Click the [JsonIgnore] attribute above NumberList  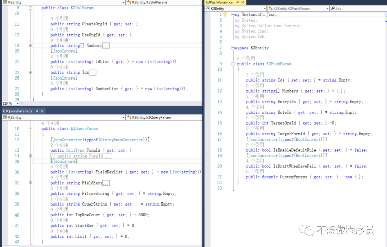[x=64, y=78]
